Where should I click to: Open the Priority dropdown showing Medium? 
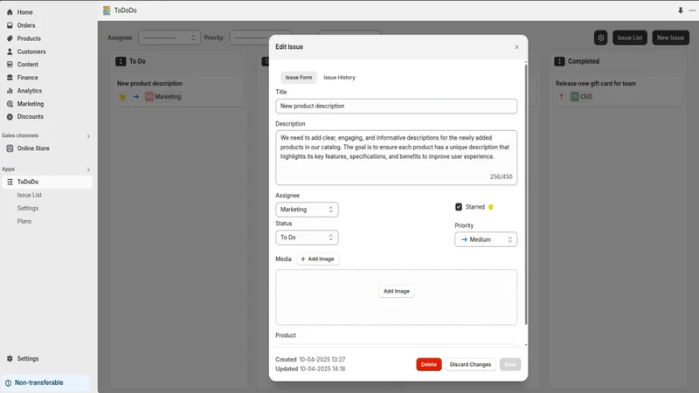coord(486,239)
